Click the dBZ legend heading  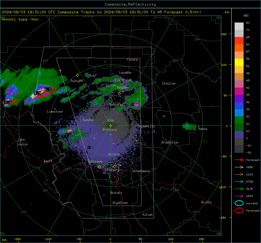[246, 16]
